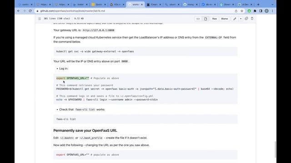
Task: Click the '301 lines (198 sloc)' file info
Action: coord(57,19)
